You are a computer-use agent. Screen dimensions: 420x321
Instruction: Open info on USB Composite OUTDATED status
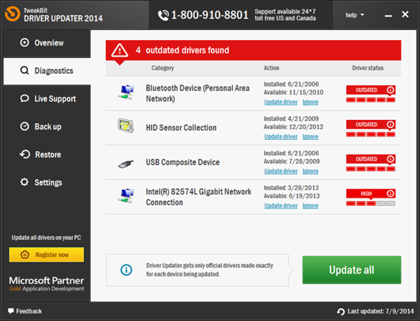pos(390,159)
